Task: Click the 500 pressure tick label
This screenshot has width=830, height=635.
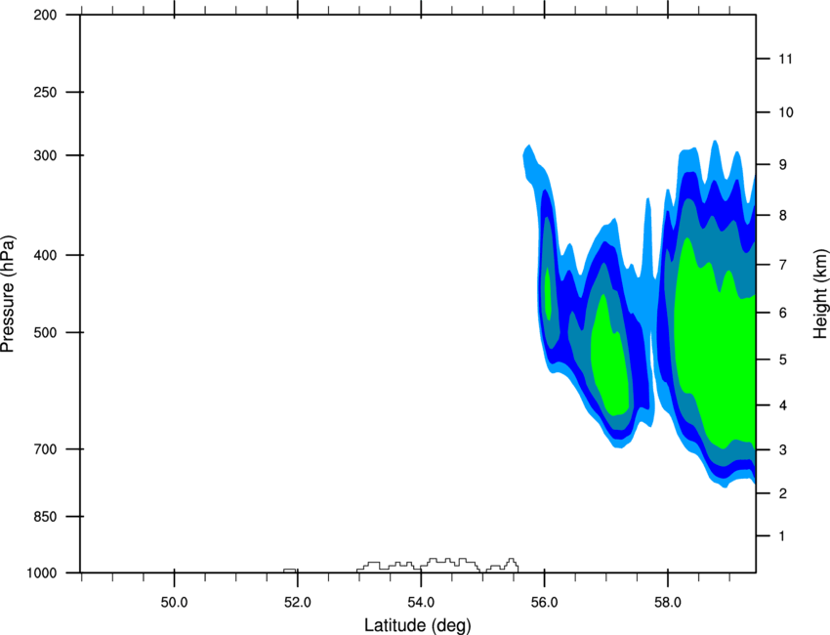Action: click(x=45, y=332)
